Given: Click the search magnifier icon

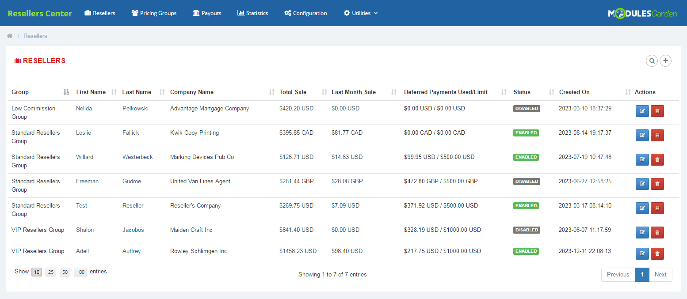Looking at the screenshot, I should pos(652,61).
